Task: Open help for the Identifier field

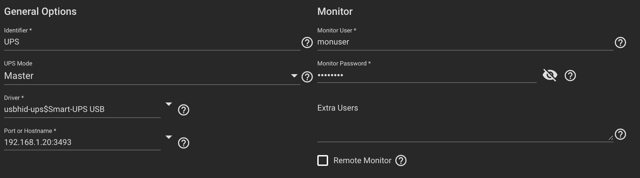Action: tap(307, 42)
